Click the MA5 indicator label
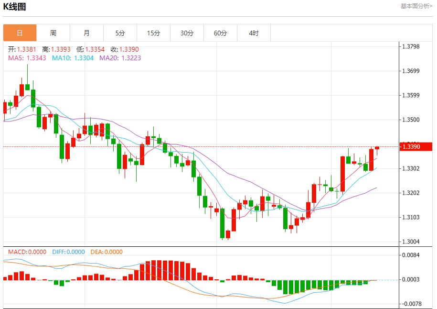This screenshot has width=437, height=309. [27, 58]
